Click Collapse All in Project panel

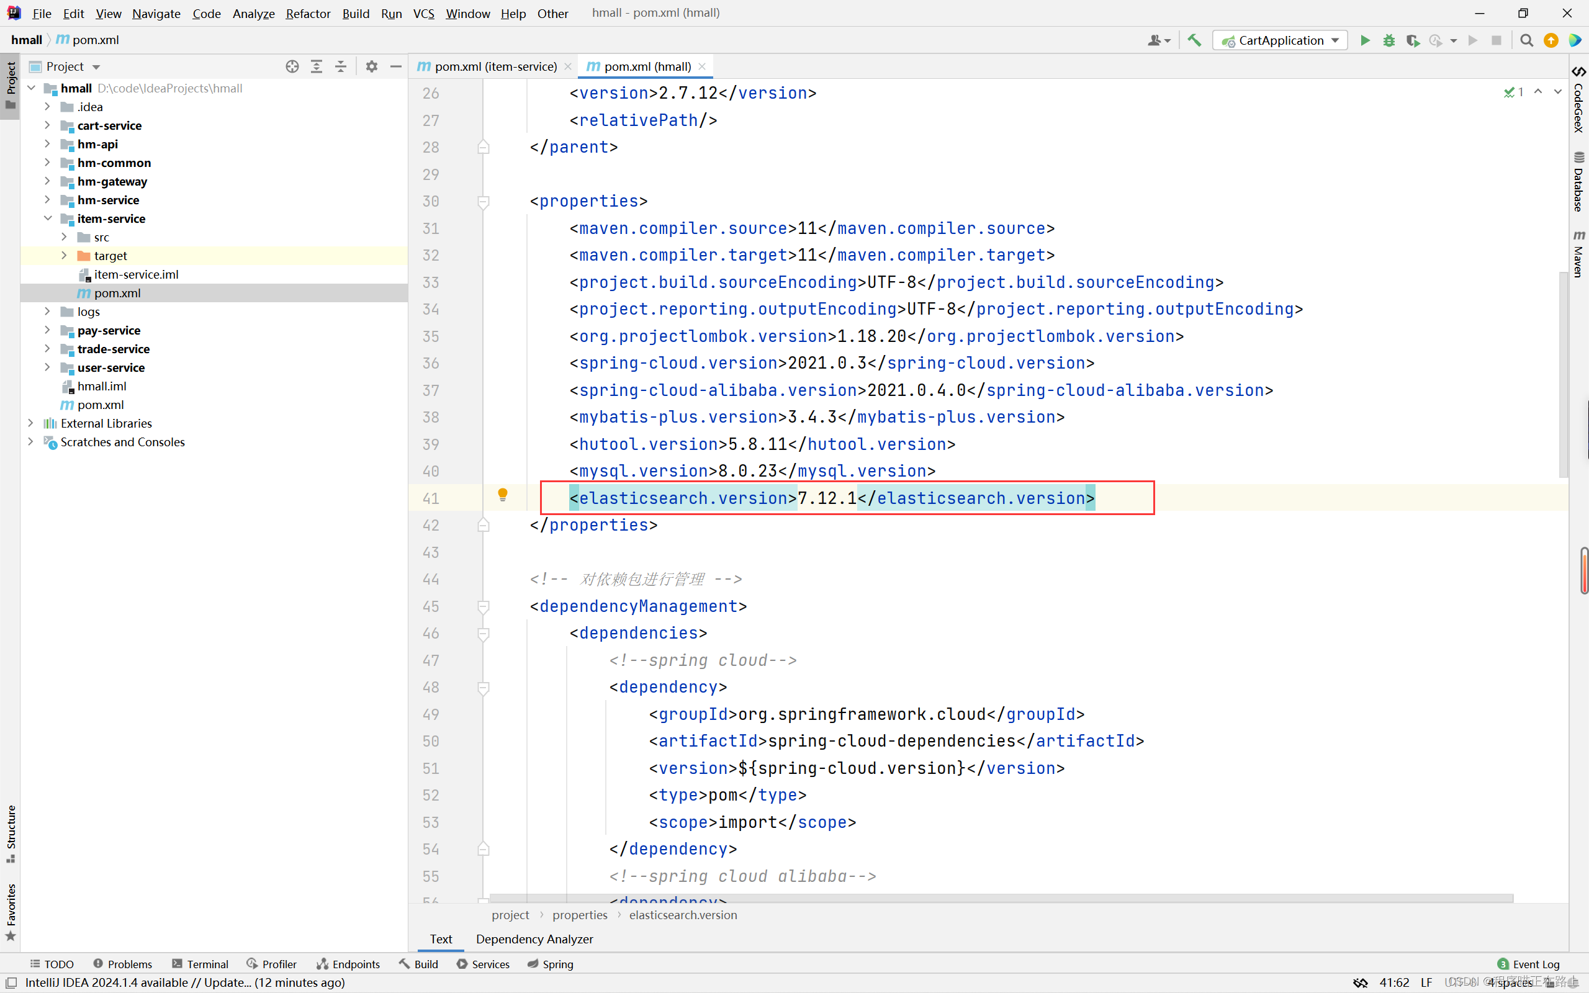341,66
